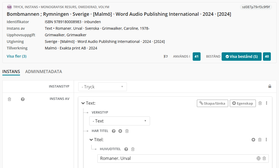Collapse the Titel: section chevron
The width and height of the screenshot is (279, 168).
[91, 140]
